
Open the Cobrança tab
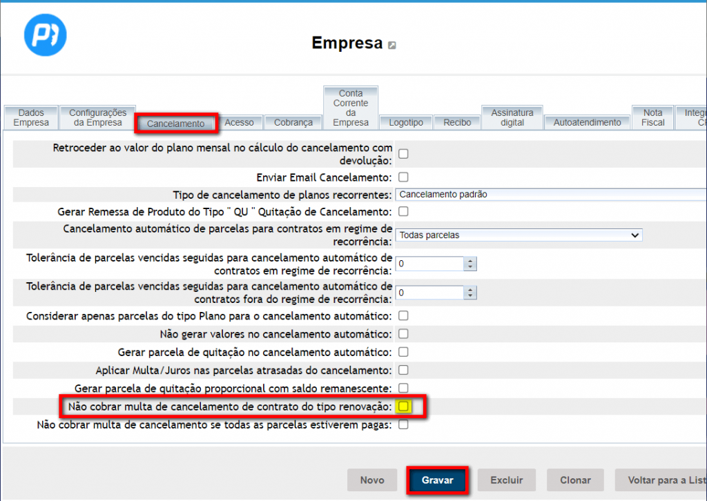(x=293, y=122)
